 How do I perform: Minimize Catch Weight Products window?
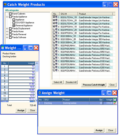tap(105, 4)
